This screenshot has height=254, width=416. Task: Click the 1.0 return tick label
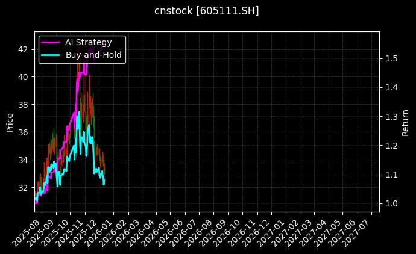(391, 203)
